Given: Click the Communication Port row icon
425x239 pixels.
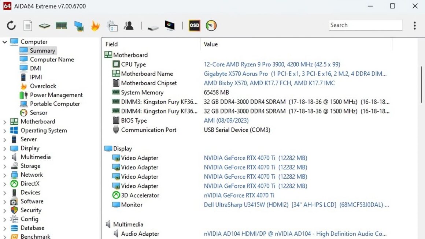Looking at the screenshot, I should coord(116,130).
